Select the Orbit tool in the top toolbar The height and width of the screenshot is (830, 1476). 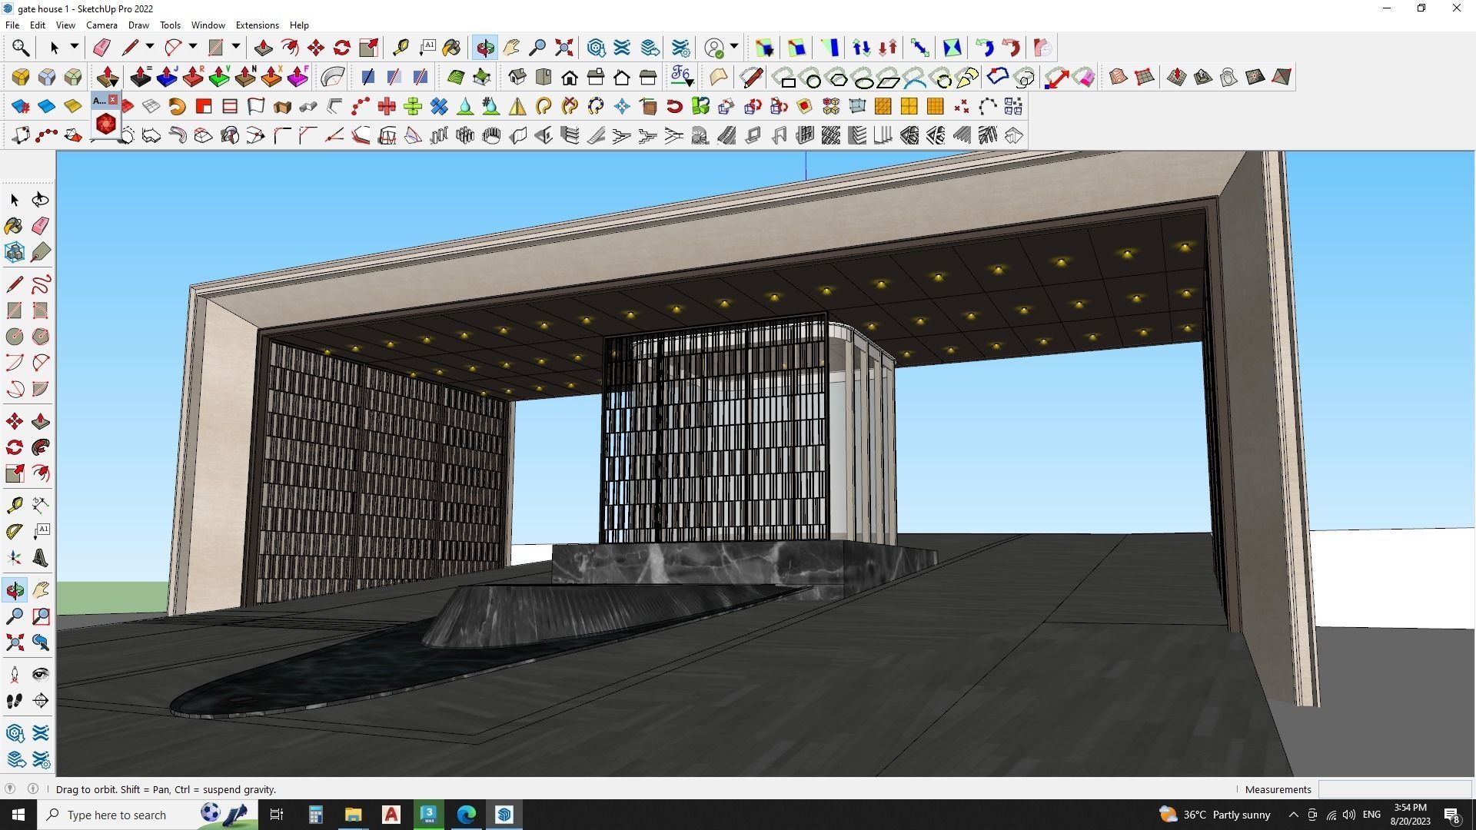point(484,47)
